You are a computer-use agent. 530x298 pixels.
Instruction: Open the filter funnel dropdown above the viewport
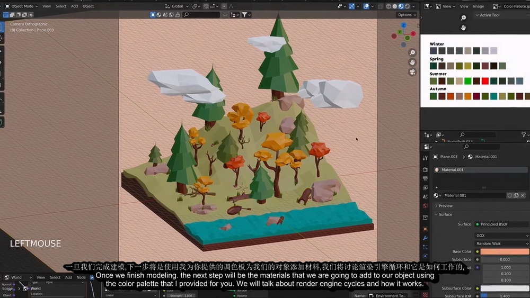coord(246,15)
